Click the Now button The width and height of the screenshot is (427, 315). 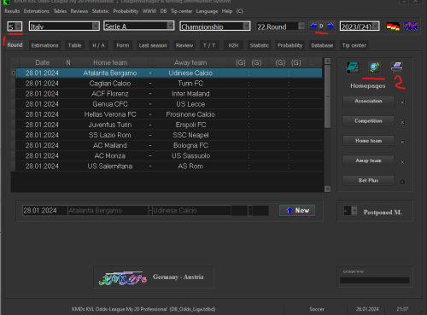click(x=297, y=211)
